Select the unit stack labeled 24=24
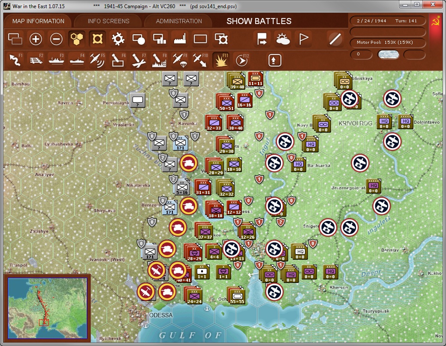 [194, 296]
